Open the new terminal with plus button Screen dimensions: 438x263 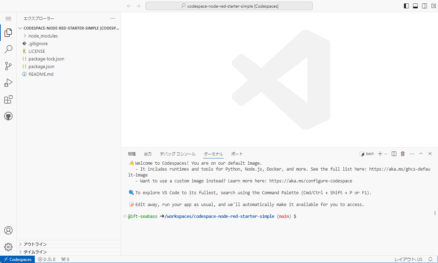click(380, 153)
